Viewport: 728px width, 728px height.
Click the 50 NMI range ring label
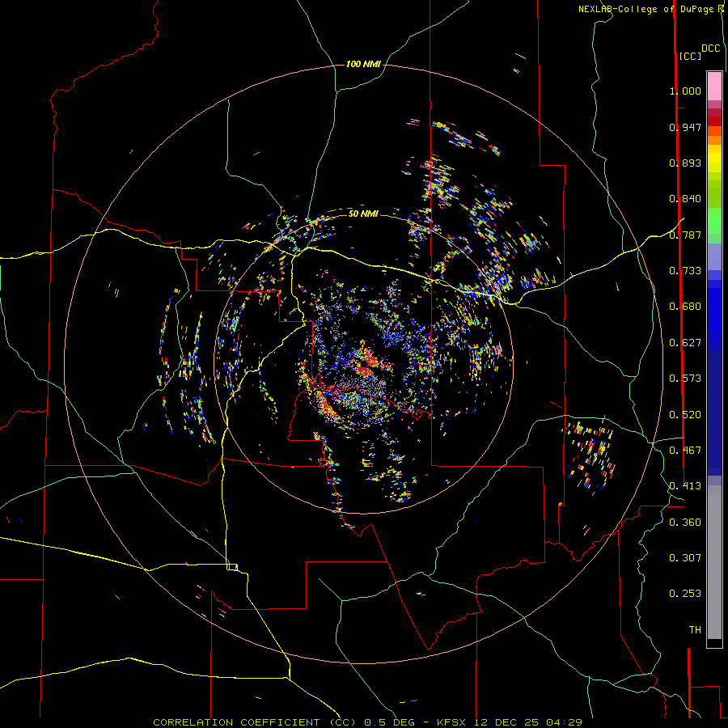363,214
